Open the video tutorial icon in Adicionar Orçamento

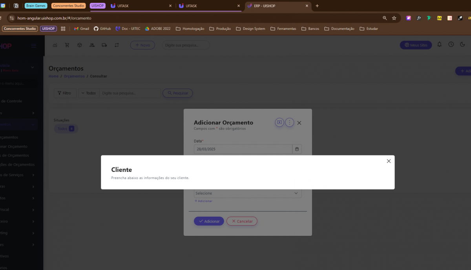pyautogui.click(x=279, y=122)
